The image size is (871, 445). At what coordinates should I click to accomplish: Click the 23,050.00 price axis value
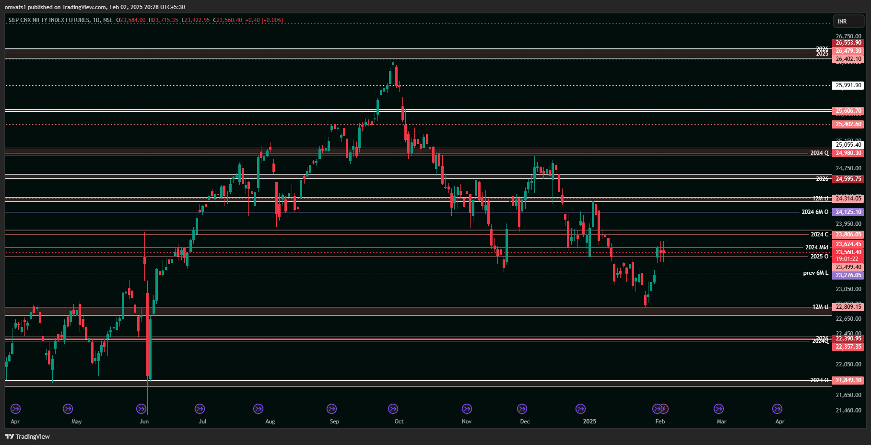848,289
